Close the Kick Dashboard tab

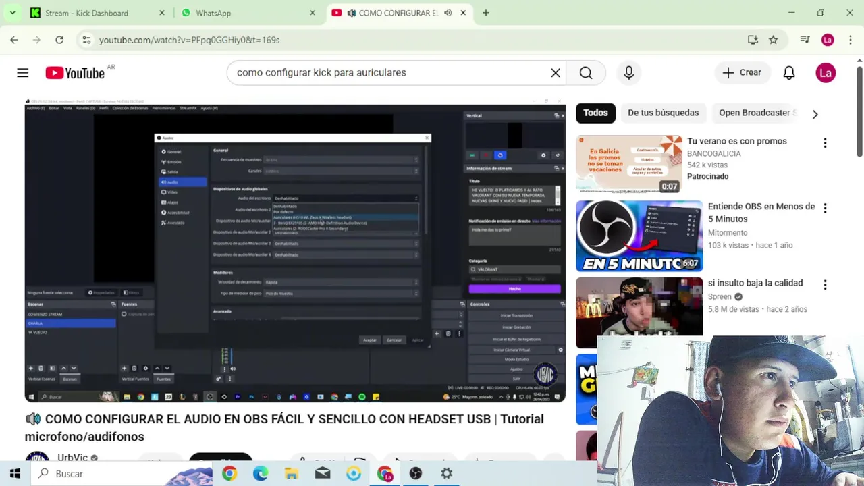(x=162, y=13)
